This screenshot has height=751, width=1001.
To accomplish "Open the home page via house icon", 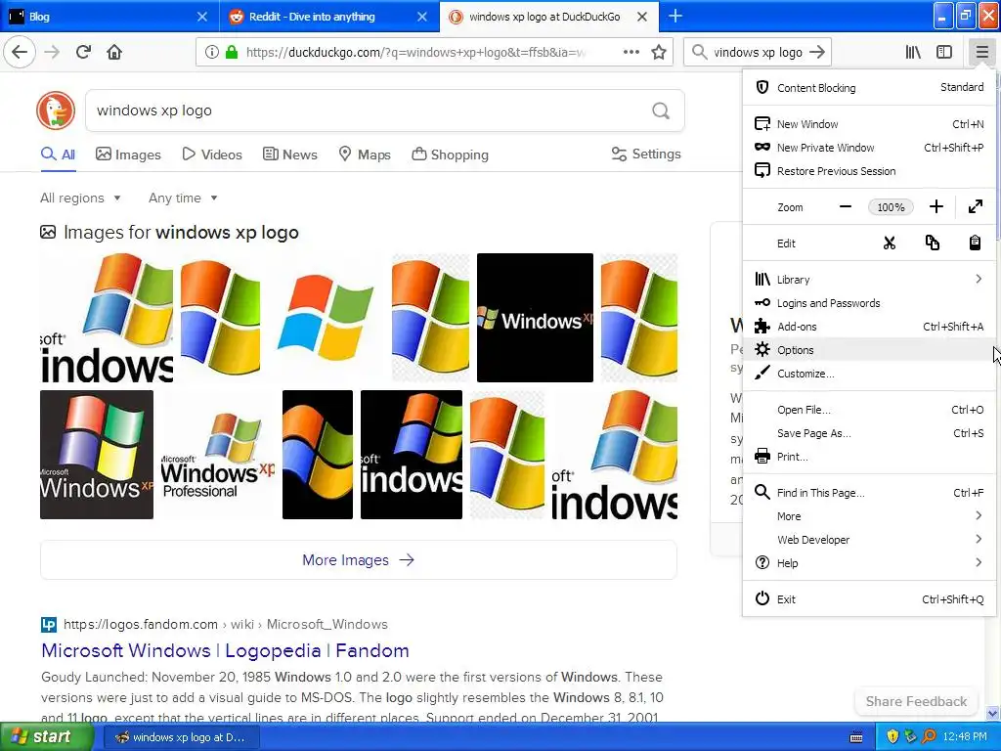I will pos(114,52).
